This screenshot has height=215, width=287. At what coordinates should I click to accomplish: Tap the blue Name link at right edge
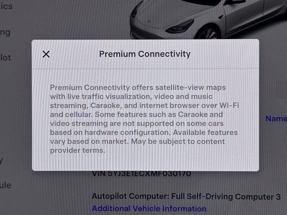[276, 119]
